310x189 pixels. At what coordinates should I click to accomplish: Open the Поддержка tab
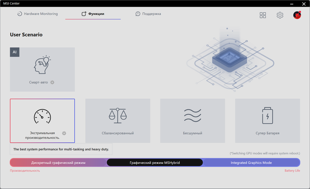tap(148, 14)
